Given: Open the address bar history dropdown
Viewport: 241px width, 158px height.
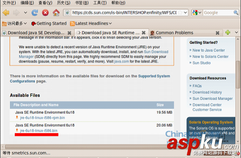Looking at the screenshot, I should (x=185, y=13).
